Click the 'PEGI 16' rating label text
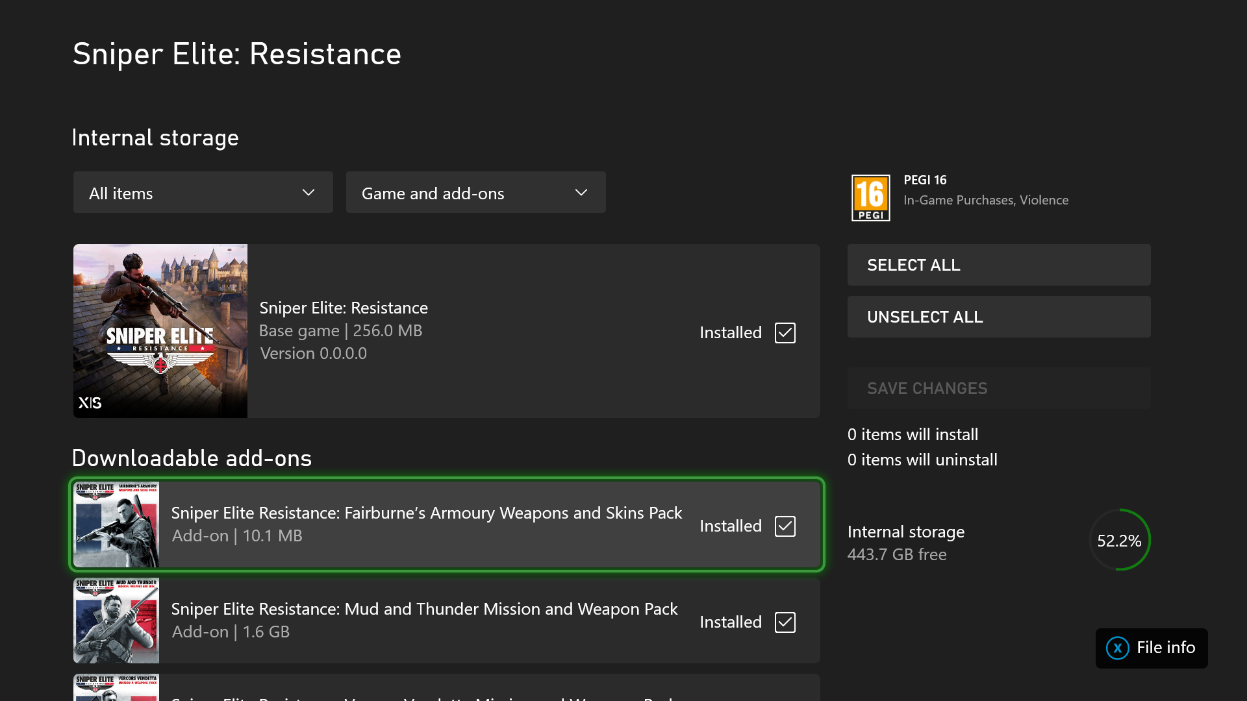Screen dimensions: 1247x701 coord(925,180)
